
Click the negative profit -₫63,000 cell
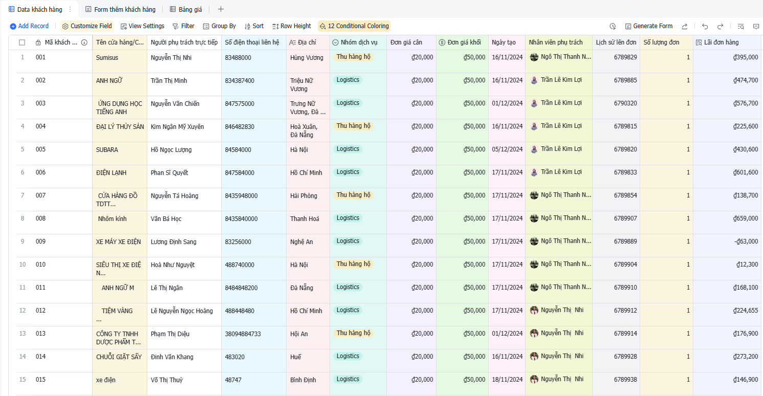click(x=728, y=246)
